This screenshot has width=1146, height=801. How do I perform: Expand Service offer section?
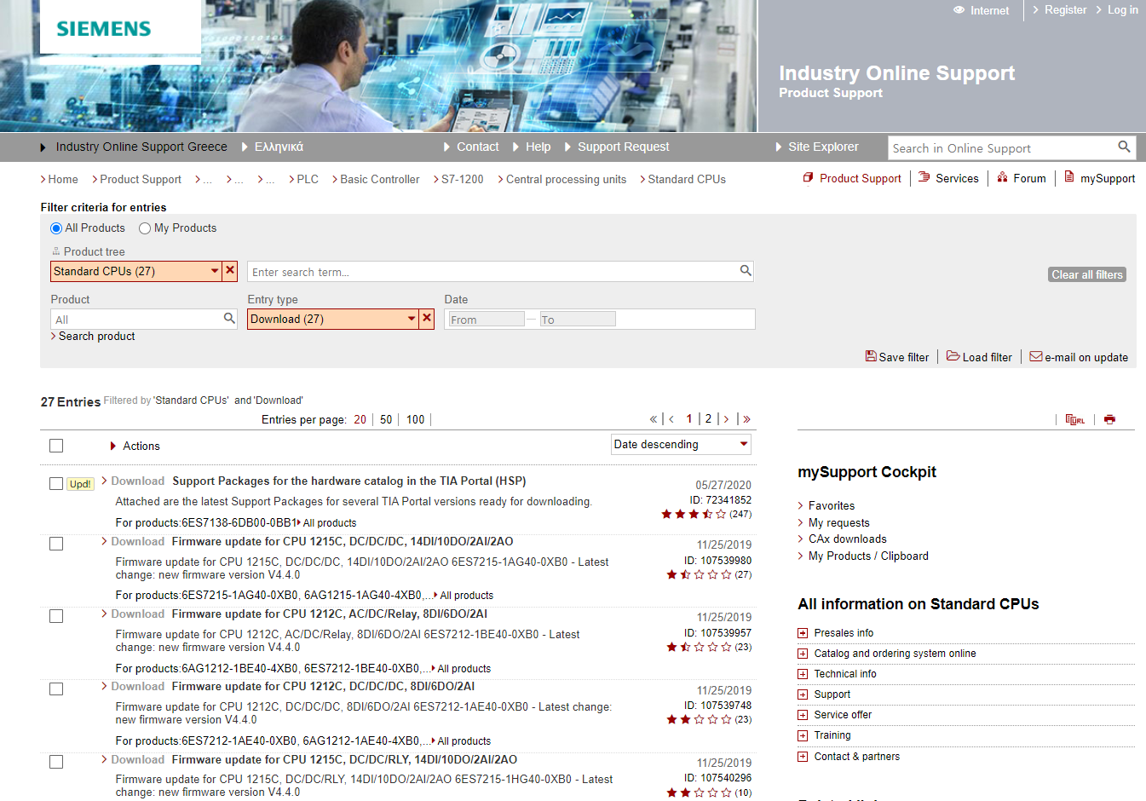pyautogui.click(x=803, y=715)
